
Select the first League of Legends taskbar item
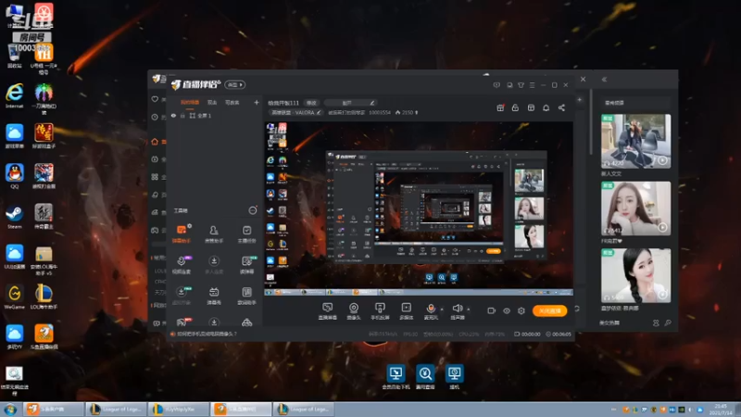point(116,409)
